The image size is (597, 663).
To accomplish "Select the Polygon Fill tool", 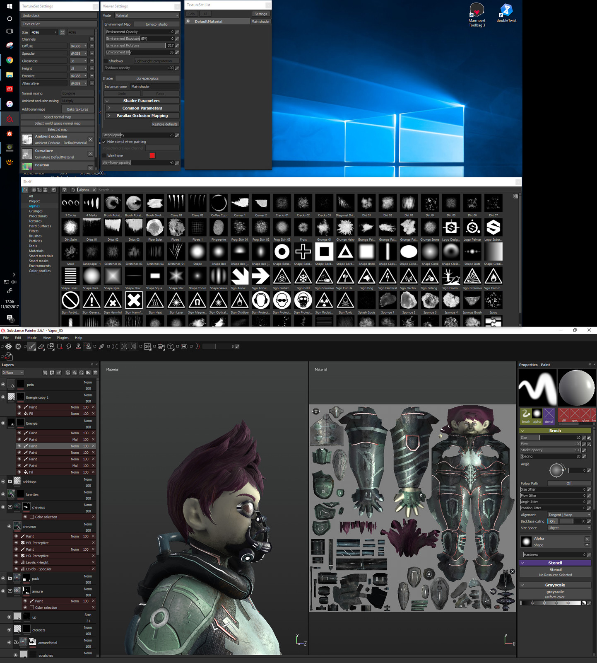I will point(60,346).
